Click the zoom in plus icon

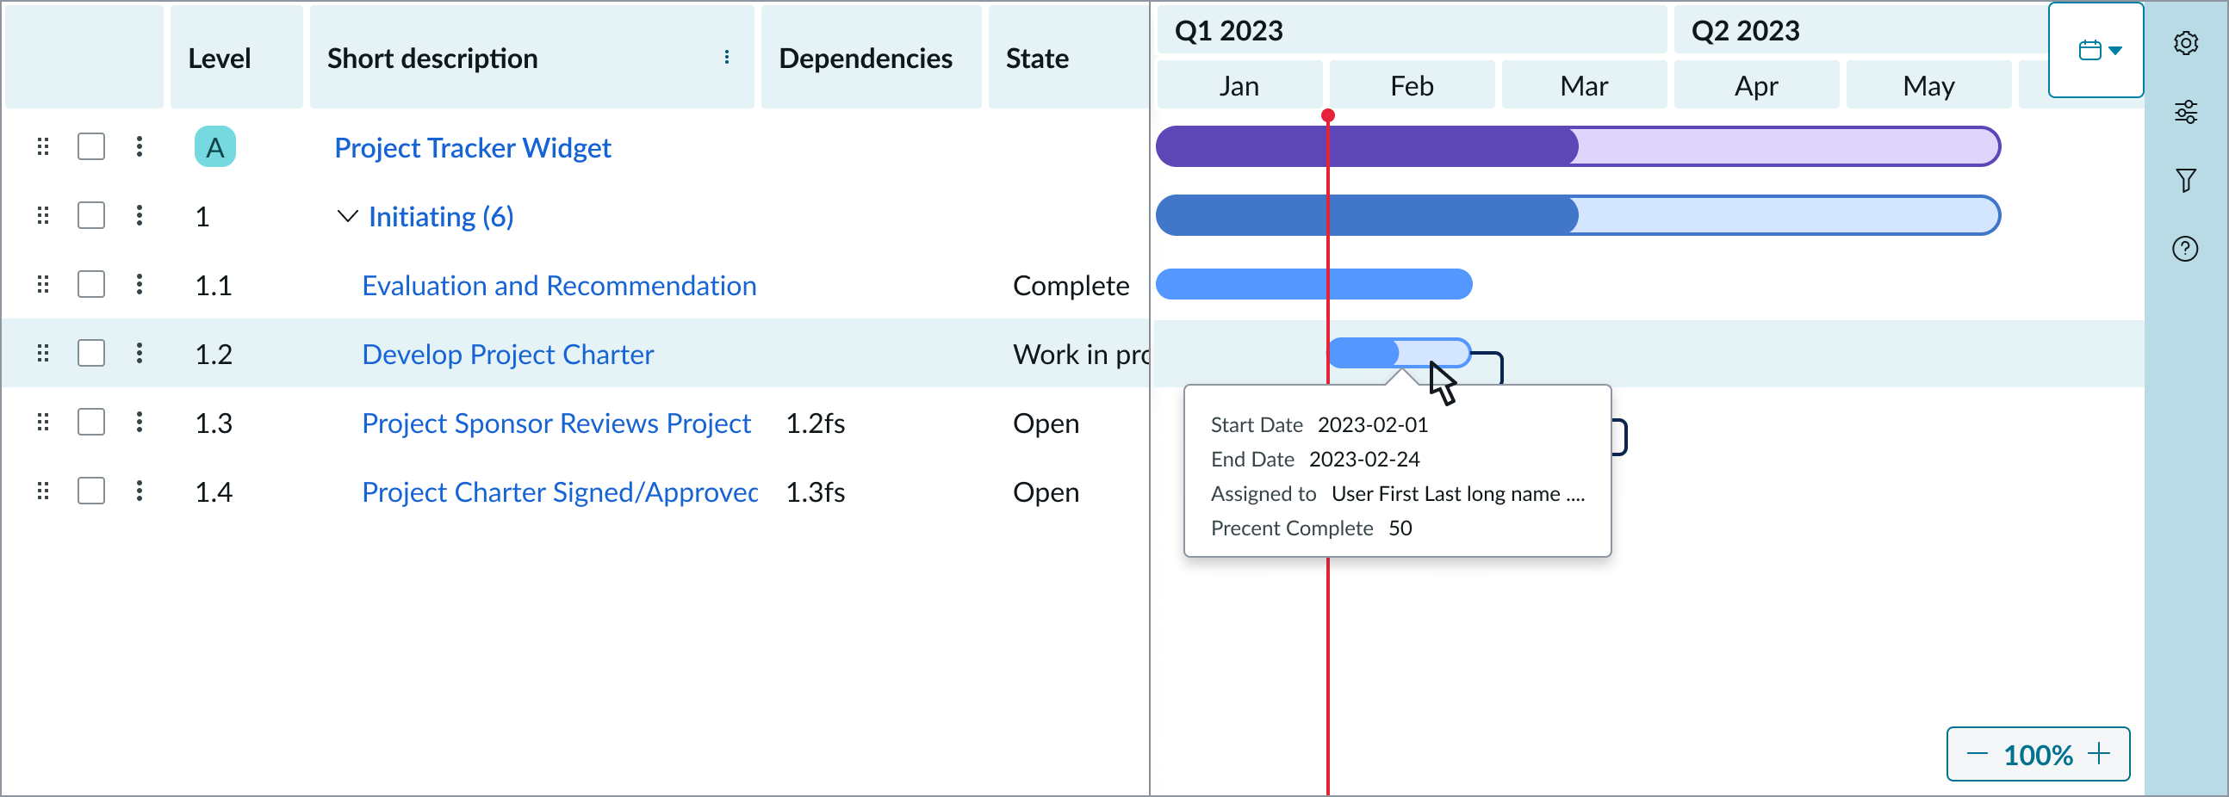[x=2099, y=754]
